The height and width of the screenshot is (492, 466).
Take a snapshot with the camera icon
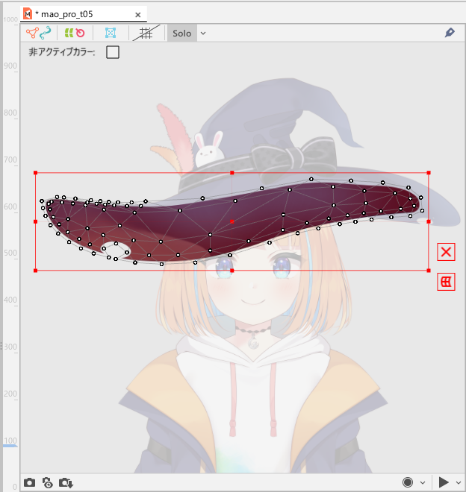coord(30,482)
